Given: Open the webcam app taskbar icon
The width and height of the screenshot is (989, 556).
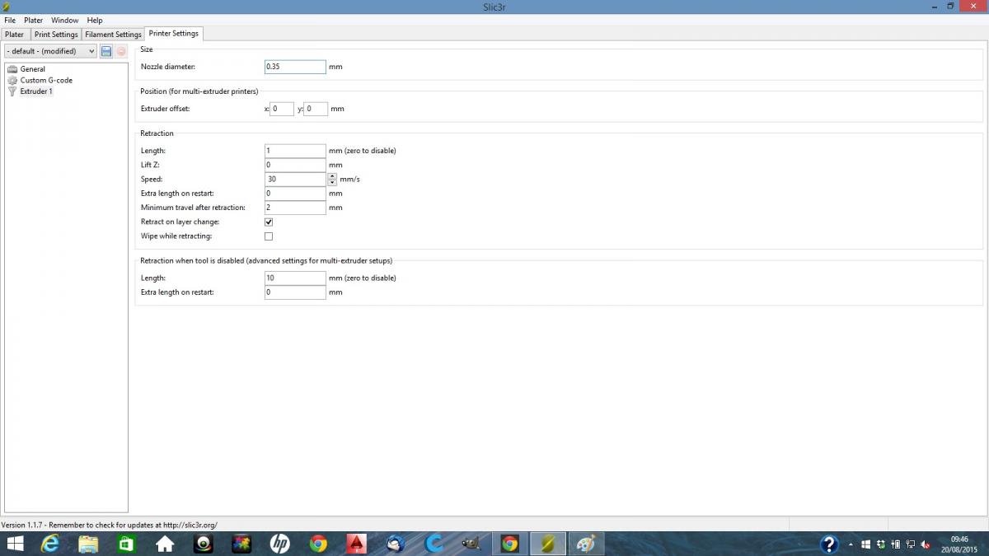Looking at the screenshot, I should click(204, 544).
